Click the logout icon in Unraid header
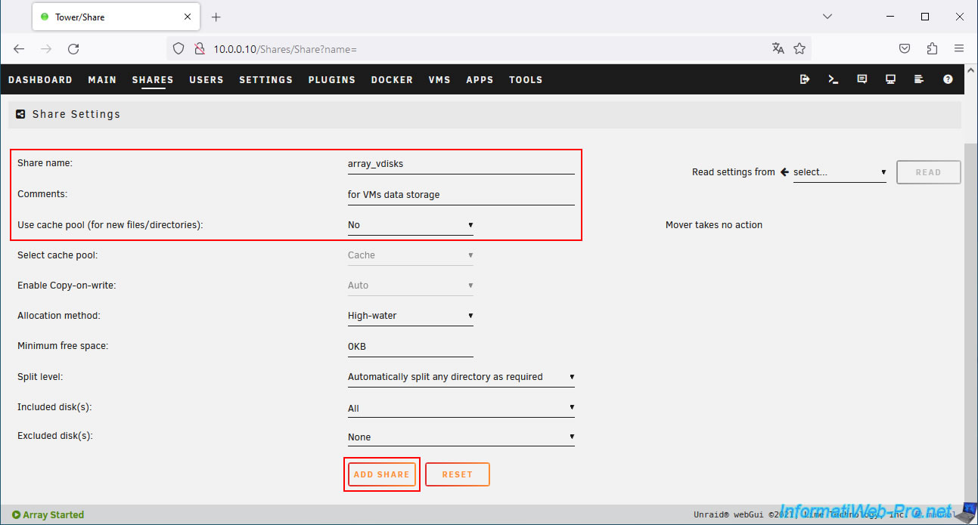This screenshot has width=978, height=525. point(805,79)
